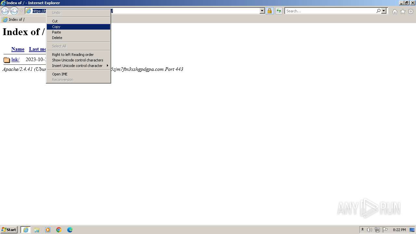Click the Home icon
Screen dimensions: 416x234
click(395, 11)
